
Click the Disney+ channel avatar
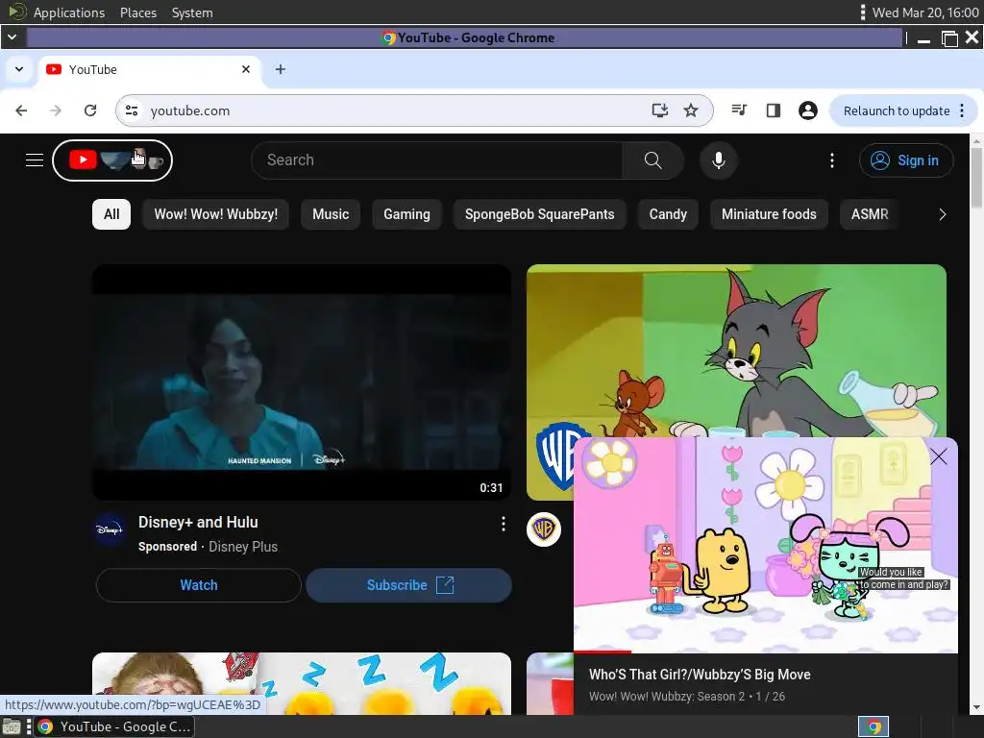[110, 529]
